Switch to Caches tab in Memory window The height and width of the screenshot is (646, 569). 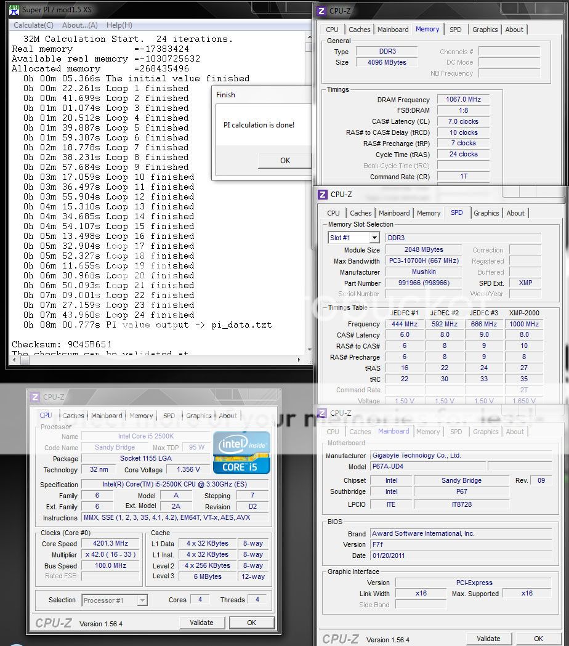tap(359, 30)
